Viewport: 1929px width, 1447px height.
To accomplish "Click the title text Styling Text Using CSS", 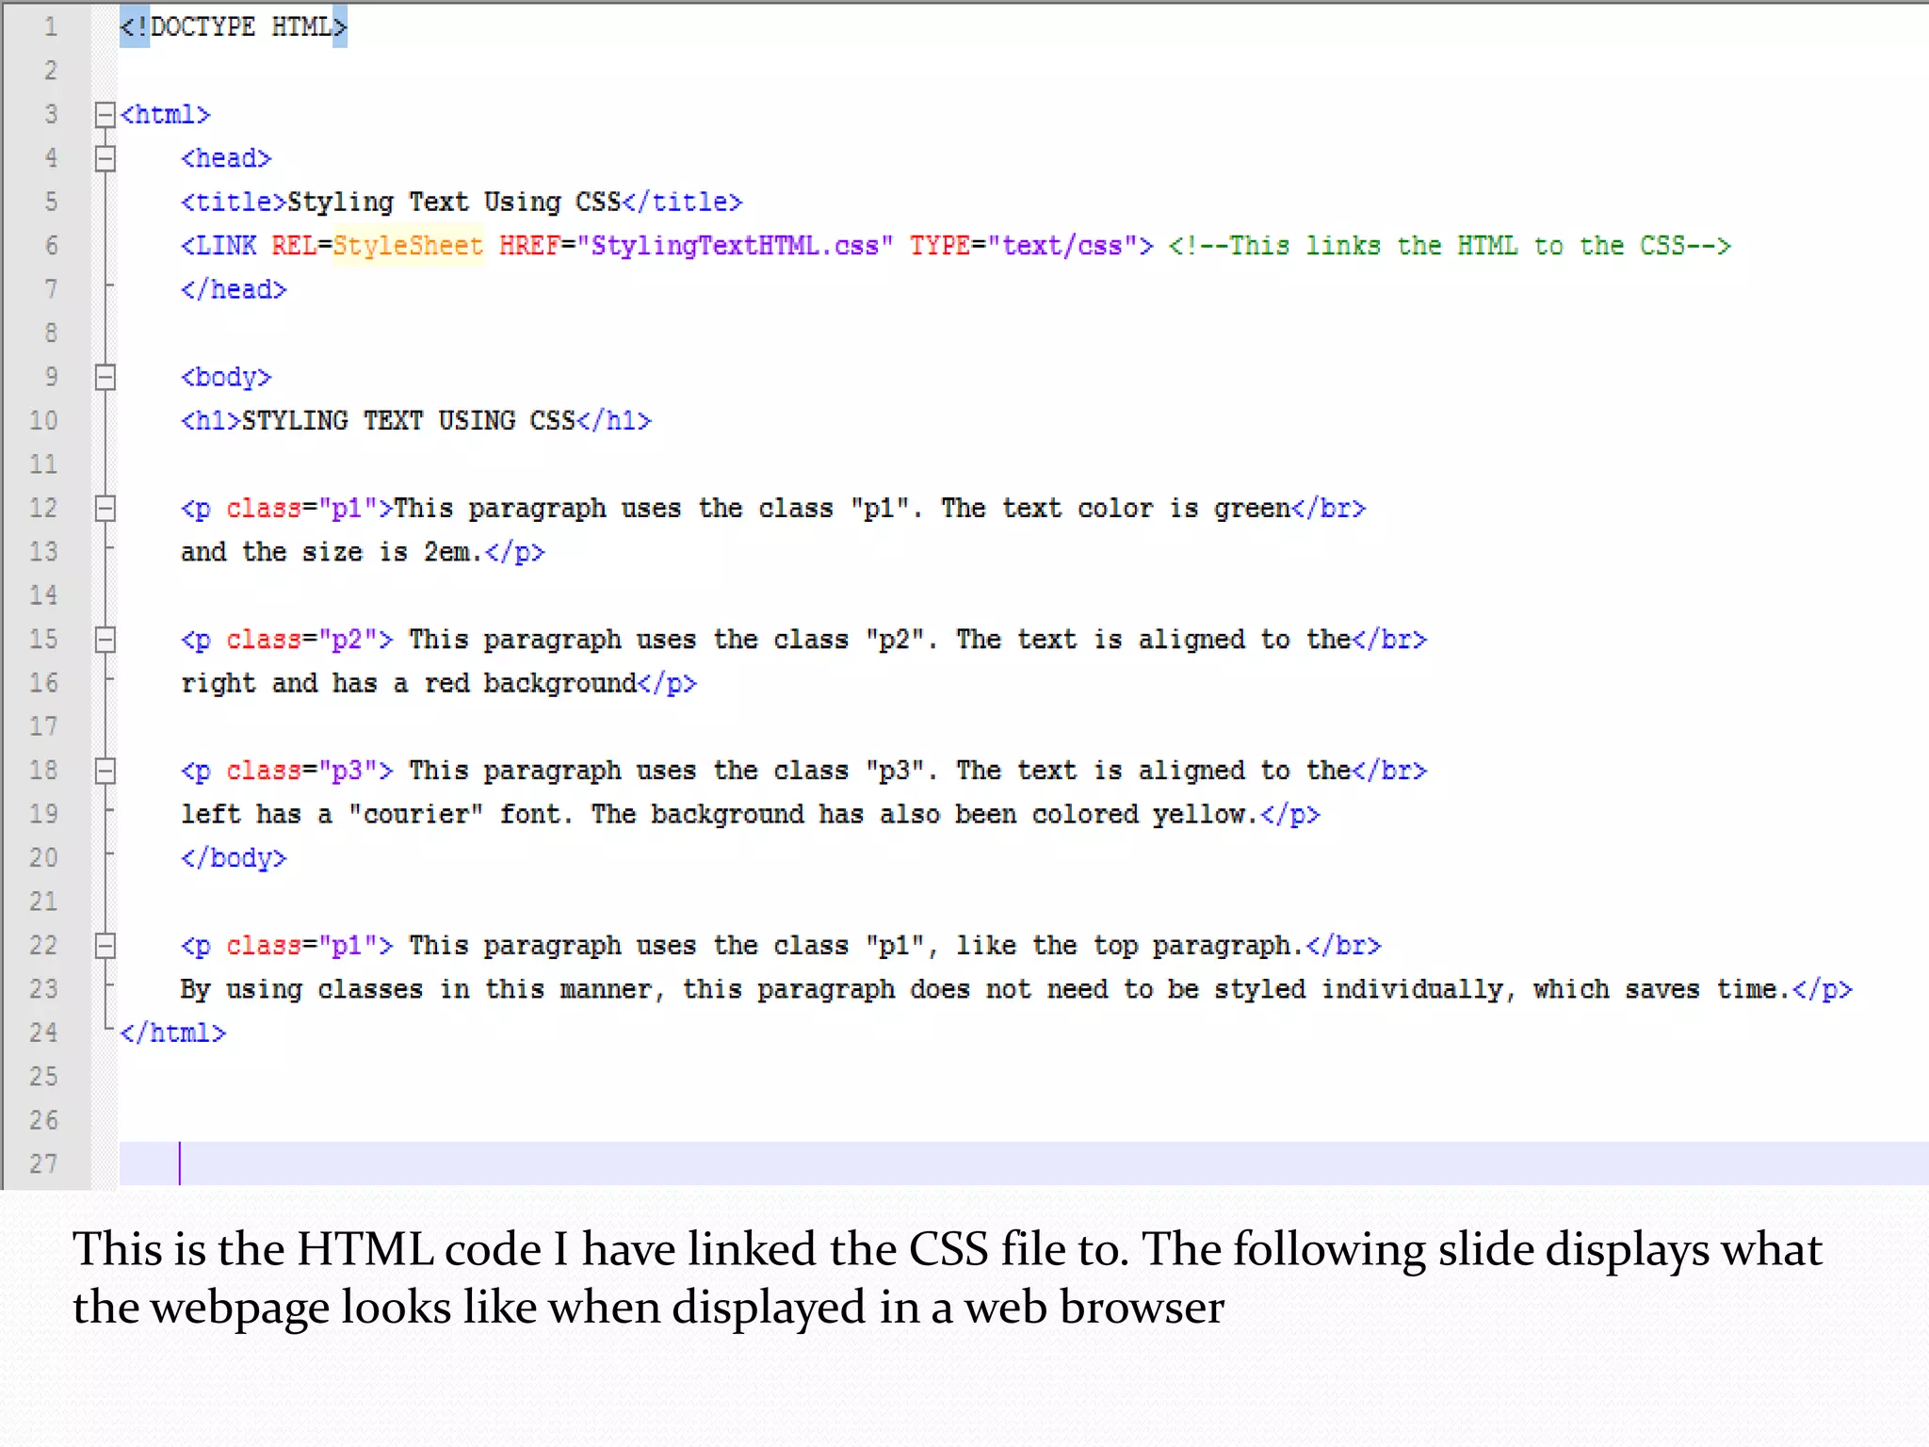I will point(454,203).
